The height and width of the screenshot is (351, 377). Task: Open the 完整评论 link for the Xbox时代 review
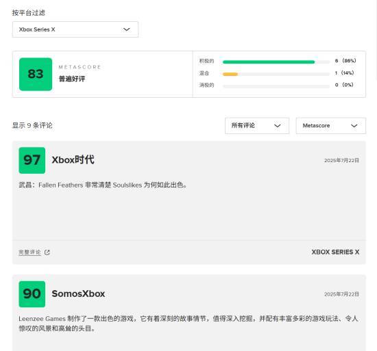[29, 252]
